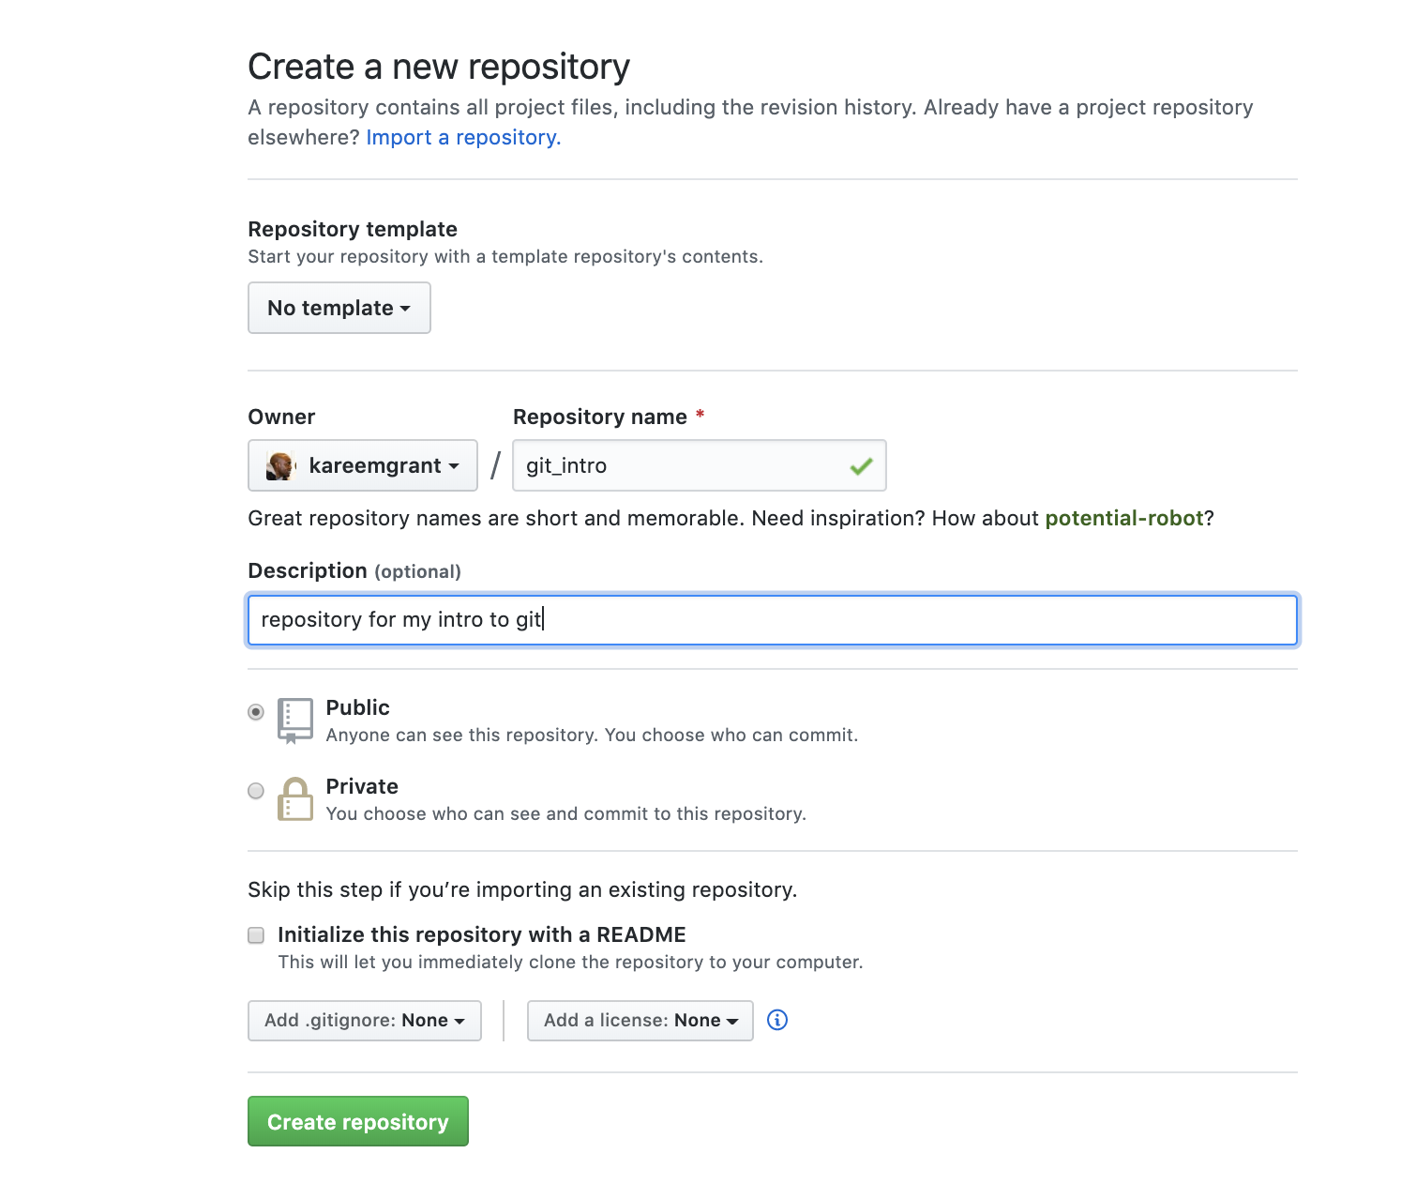Open the Add a license dropdown
The width and height of the screenshot is (1416, 1199).
640,1021
